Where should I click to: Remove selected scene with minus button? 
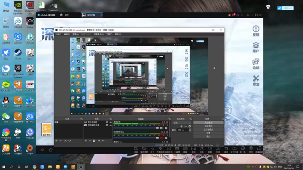pyautogui.click(x=61, y=141)
